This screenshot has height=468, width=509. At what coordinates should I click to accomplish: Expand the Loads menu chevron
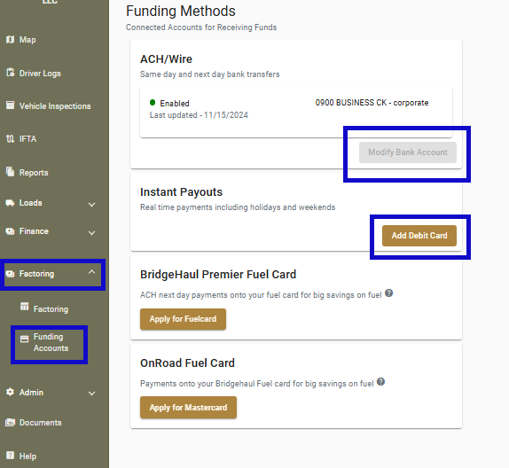click(92, 205)
